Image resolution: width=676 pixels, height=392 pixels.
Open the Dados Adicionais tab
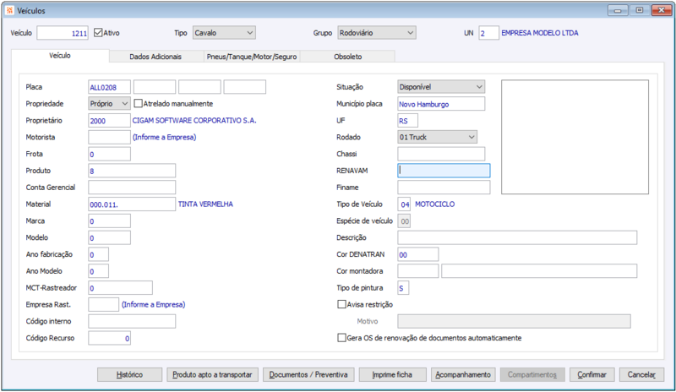tap(155, 57)
